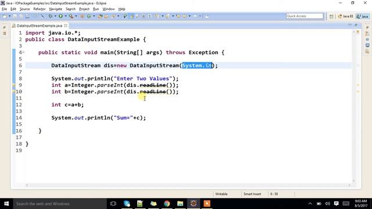
Task: Click the Previous Annotation toolbar icon
Action: (167, 16)
